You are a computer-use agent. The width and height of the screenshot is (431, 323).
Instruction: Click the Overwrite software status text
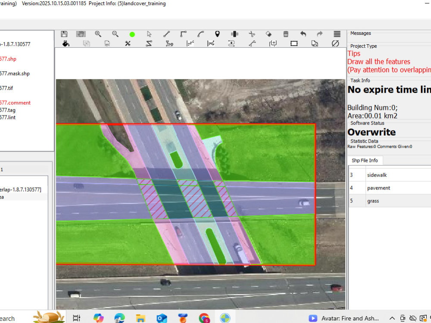[x=372, y=132]
